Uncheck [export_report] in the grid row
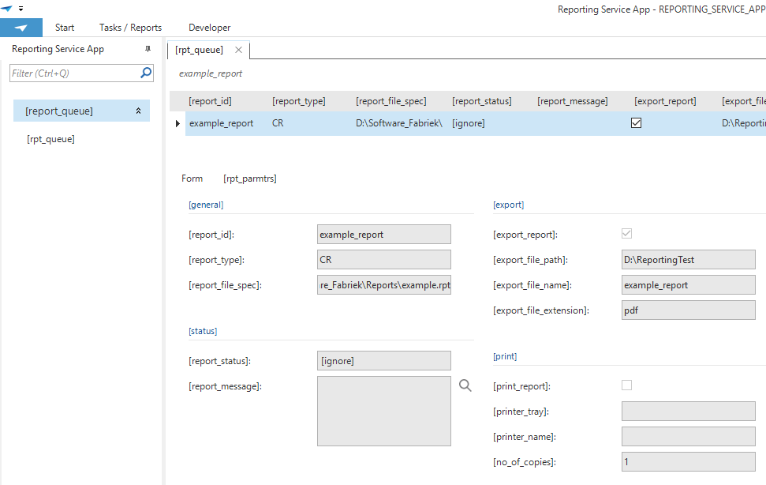 click(x=636, y=123)
